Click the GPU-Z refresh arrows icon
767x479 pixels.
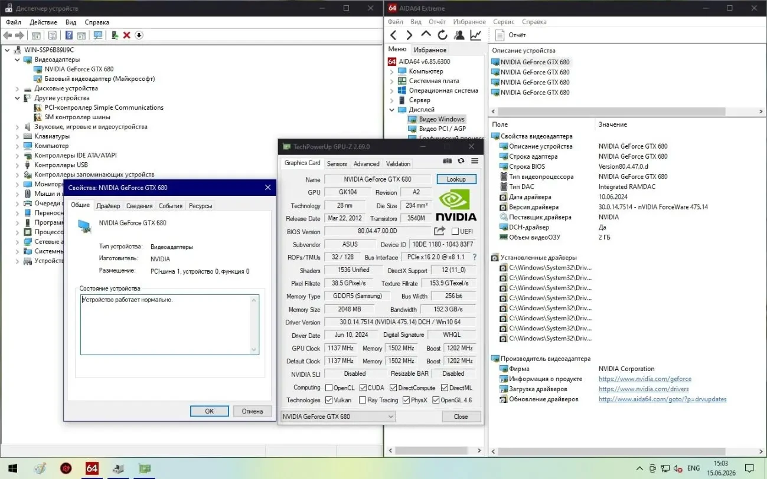461,161
